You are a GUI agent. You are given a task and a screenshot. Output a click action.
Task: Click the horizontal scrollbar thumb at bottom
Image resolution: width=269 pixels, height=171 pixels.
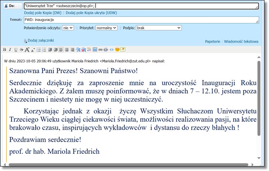pyautogui.click(x=128, y=165)
